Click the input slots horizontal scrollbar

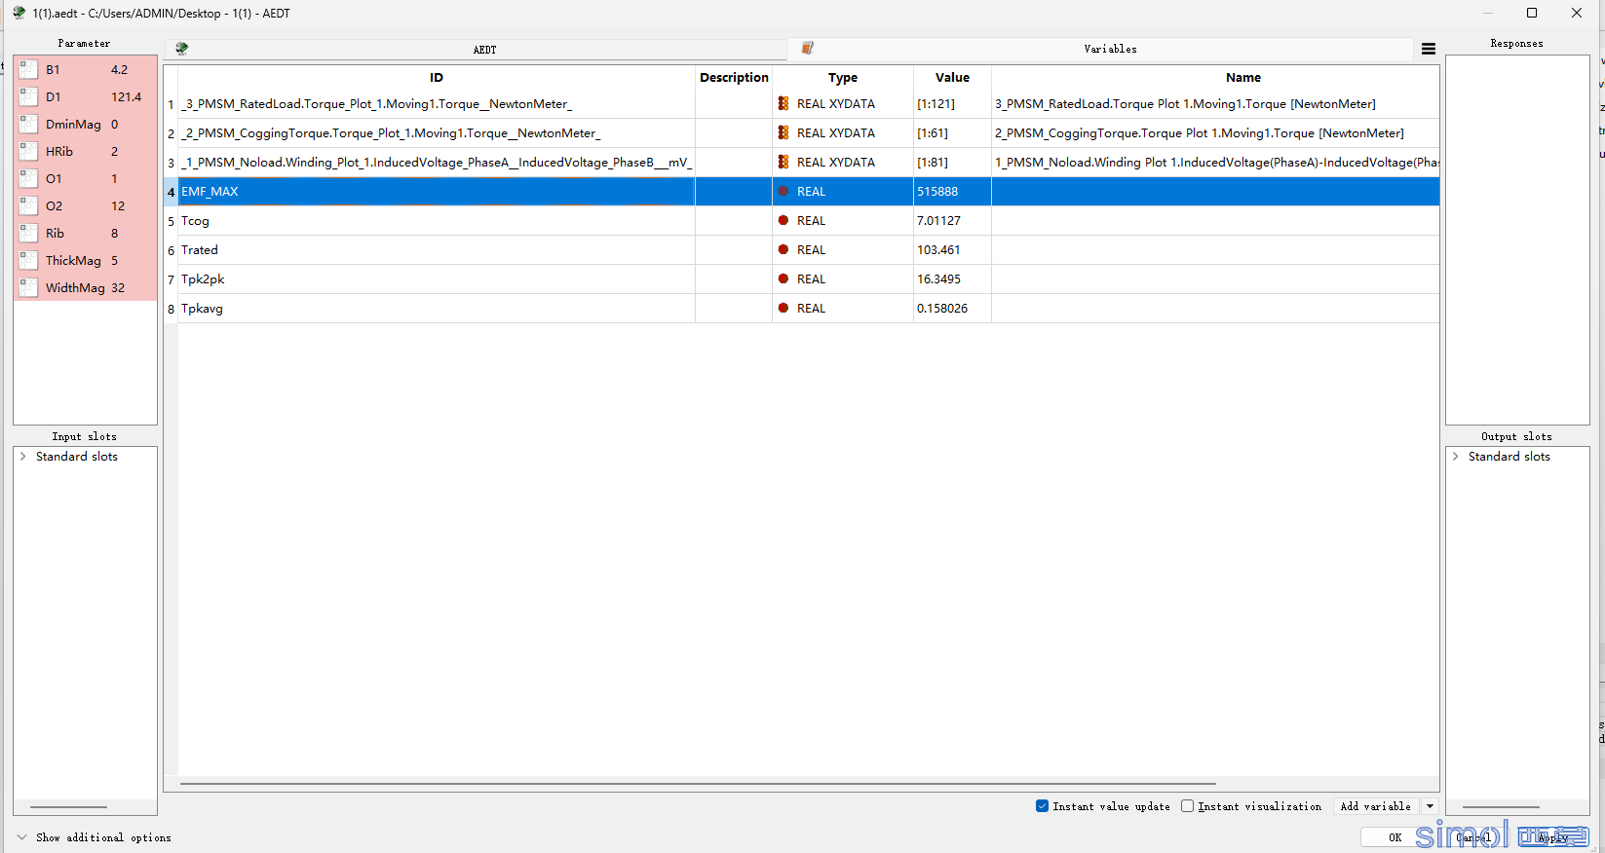(68, 807)
